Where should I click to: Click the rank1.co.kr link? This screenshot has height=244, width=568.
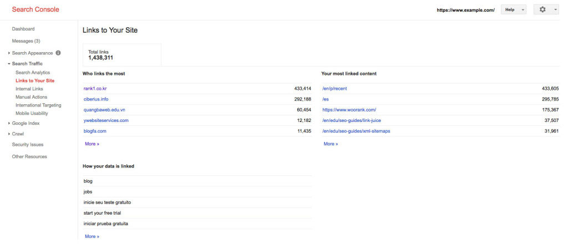point(95,88)
